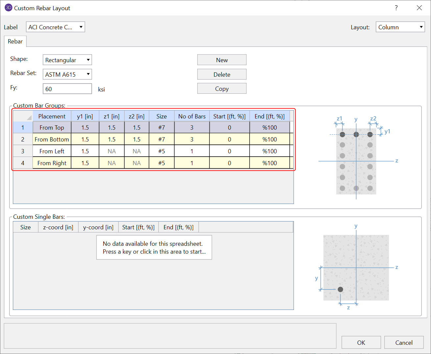
Task: Click the Copy button
Action: click(x=222, y=89)
